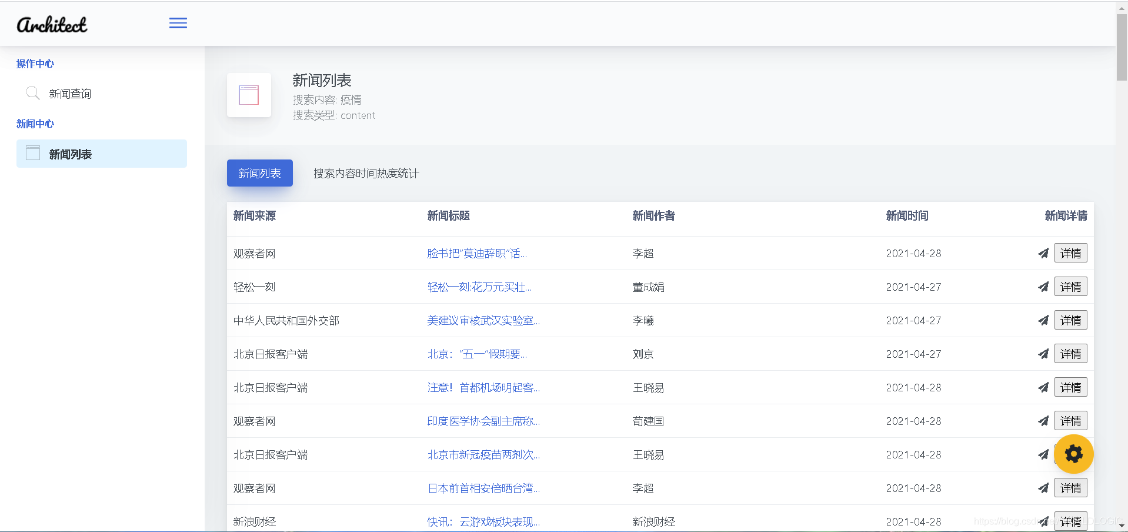Click the search icon beside 新闻查询
The image size is (1128, 532).
[32, 93]
